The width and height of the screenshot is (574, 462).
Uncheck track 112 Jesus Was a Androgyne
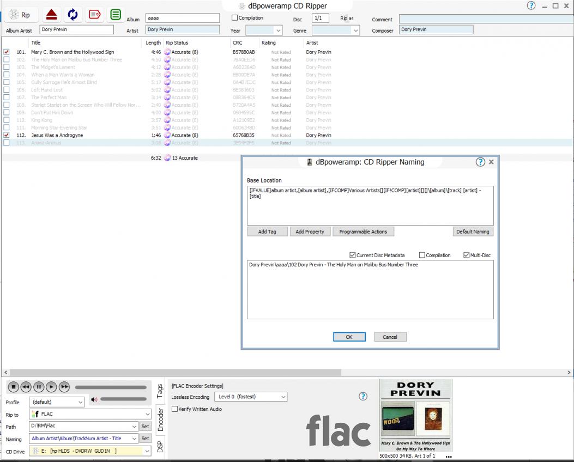coord(7,135)
